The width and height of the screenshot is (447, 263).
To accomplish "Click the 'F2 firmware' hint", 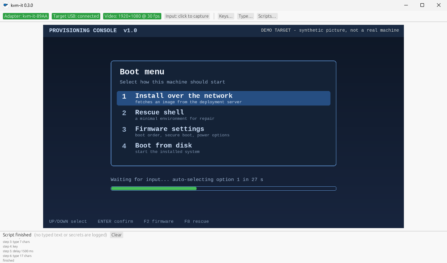I will coord(158,222).
